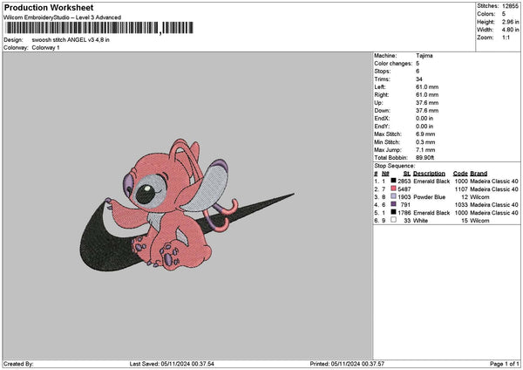Click the 'Colorway 1' value

45,48
